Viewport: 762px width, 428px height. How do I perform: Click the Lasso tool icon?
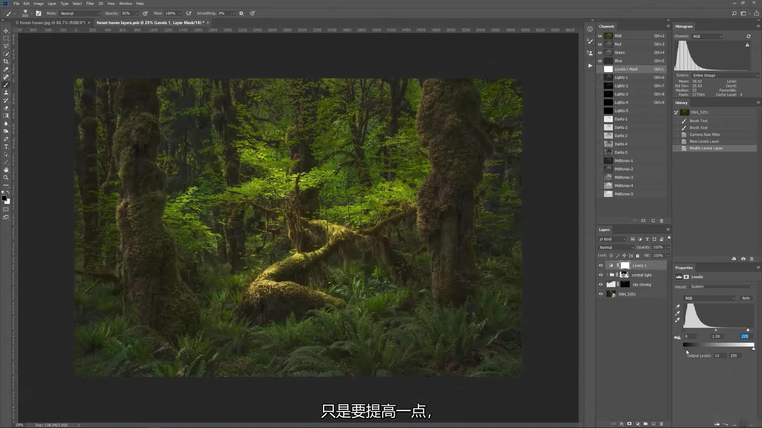(x=6, y=46)
